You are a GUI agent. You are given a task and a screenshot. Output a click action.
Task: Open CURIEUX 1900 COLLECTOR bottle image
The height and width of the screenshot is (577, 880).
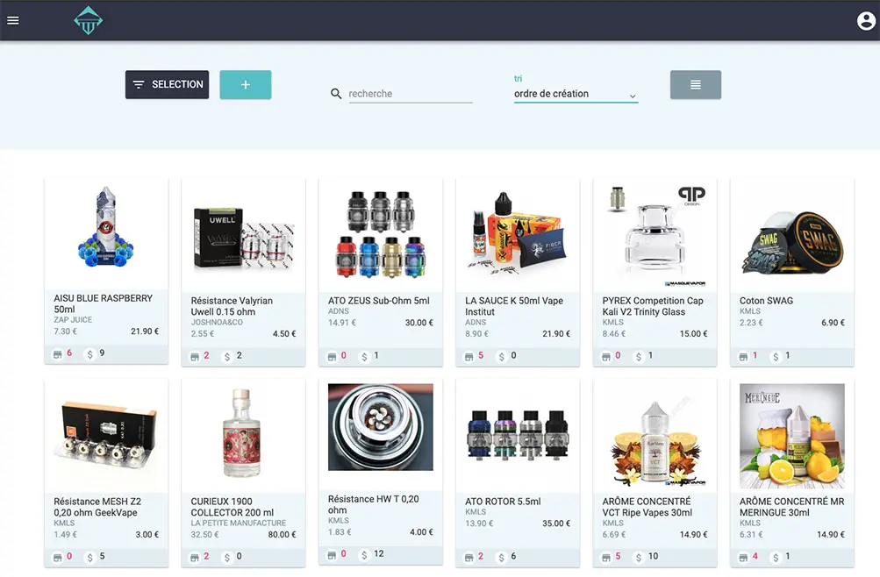[x=242, y=433]
